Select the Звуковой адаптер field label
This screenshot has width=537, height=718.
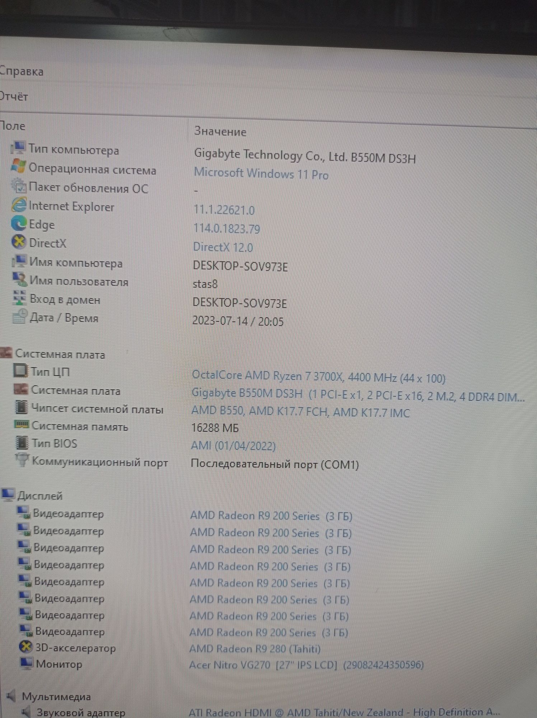(x=81, y=713)
